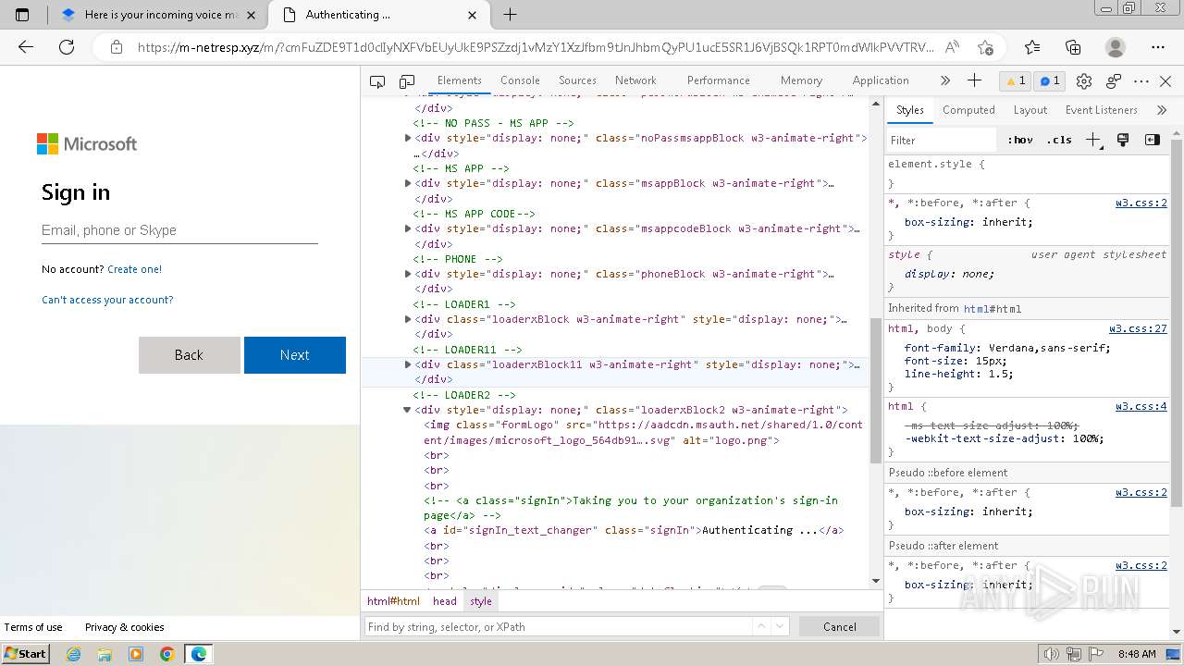Expand the loaderxBlock div node
Viewport: 1184px width, 666px height.
click(x=408, y=319)
